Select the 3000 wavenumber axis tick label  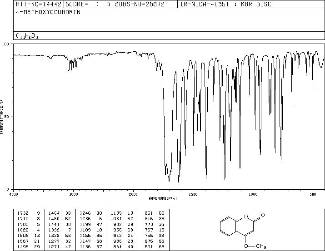pyautogui.click(x=73, y=194)
